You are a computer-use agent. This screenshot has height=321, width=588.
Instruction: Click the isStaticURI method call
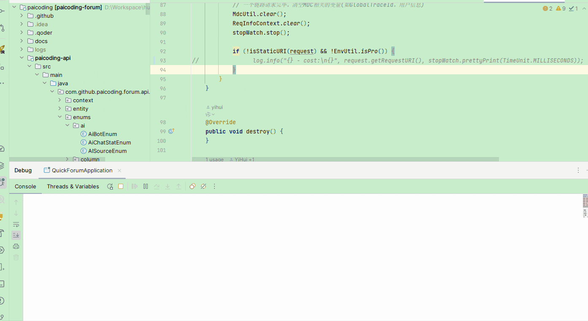click(266, 51)
